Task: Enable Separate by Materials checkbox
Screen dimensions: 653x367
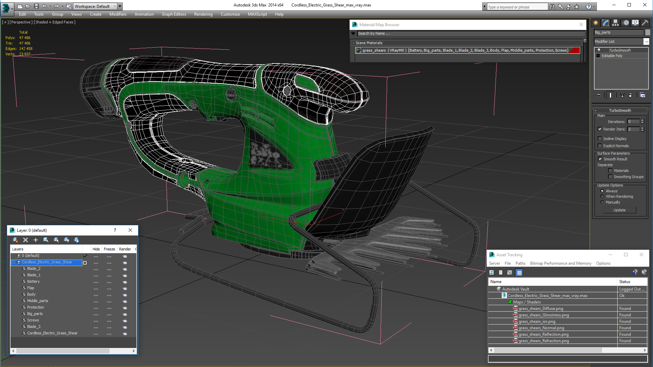Action: 610,170
